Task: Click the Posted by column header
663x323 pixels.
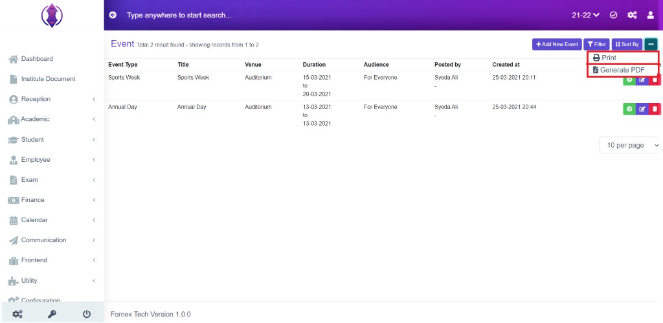Action: (448, 65)
